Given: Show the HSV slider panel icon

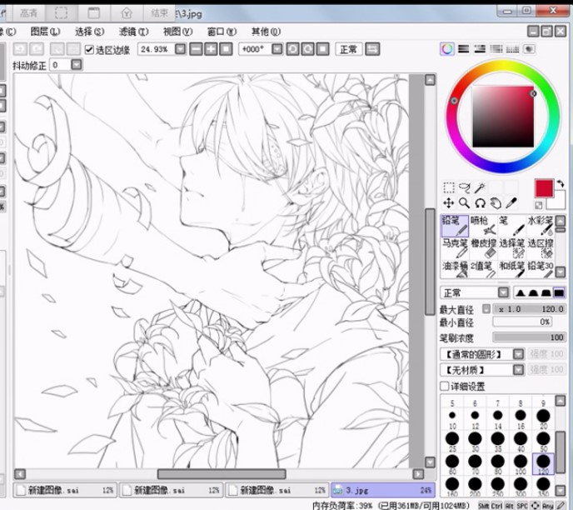Looking at the screenshot, I should (480, 49).
